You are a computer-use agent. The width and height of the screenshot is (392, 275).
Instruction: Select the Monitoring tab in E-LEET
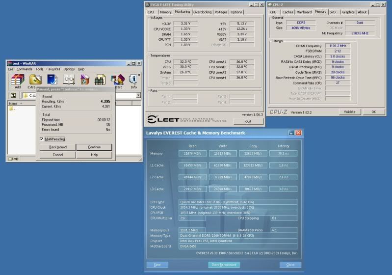(x=182, y=11)
